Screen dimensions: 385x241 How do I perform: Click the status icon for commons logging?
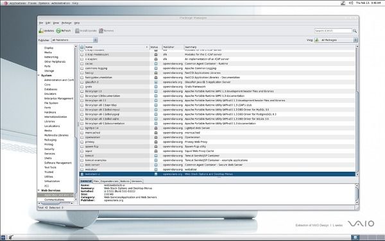pos(156,69)
